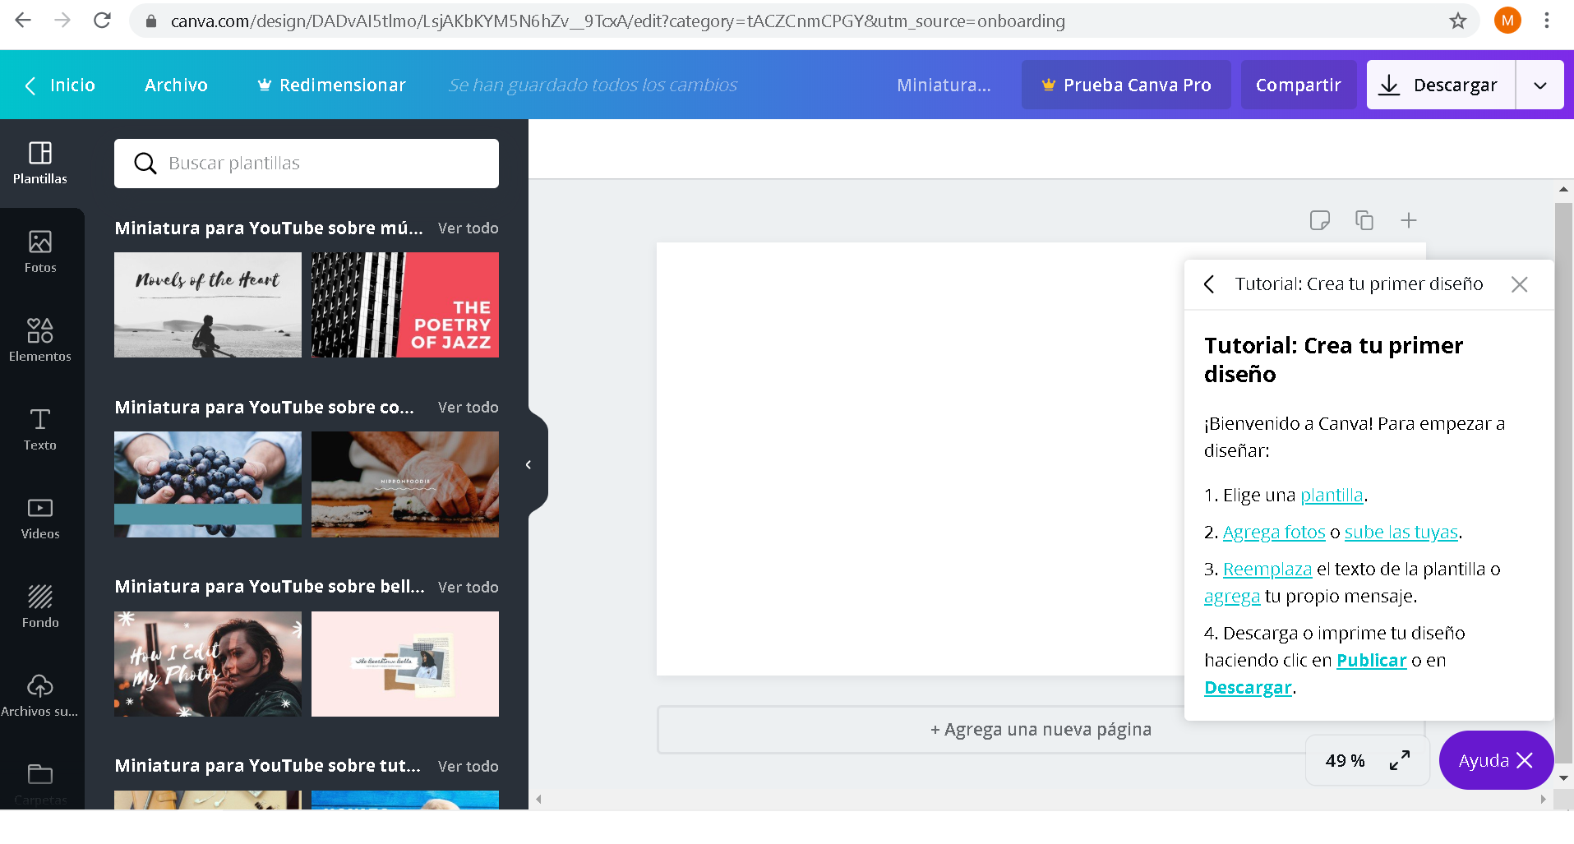Duplicate the page with copy icon
The height and width of the screenshot is (844, 1574).
pos(1364,220)
